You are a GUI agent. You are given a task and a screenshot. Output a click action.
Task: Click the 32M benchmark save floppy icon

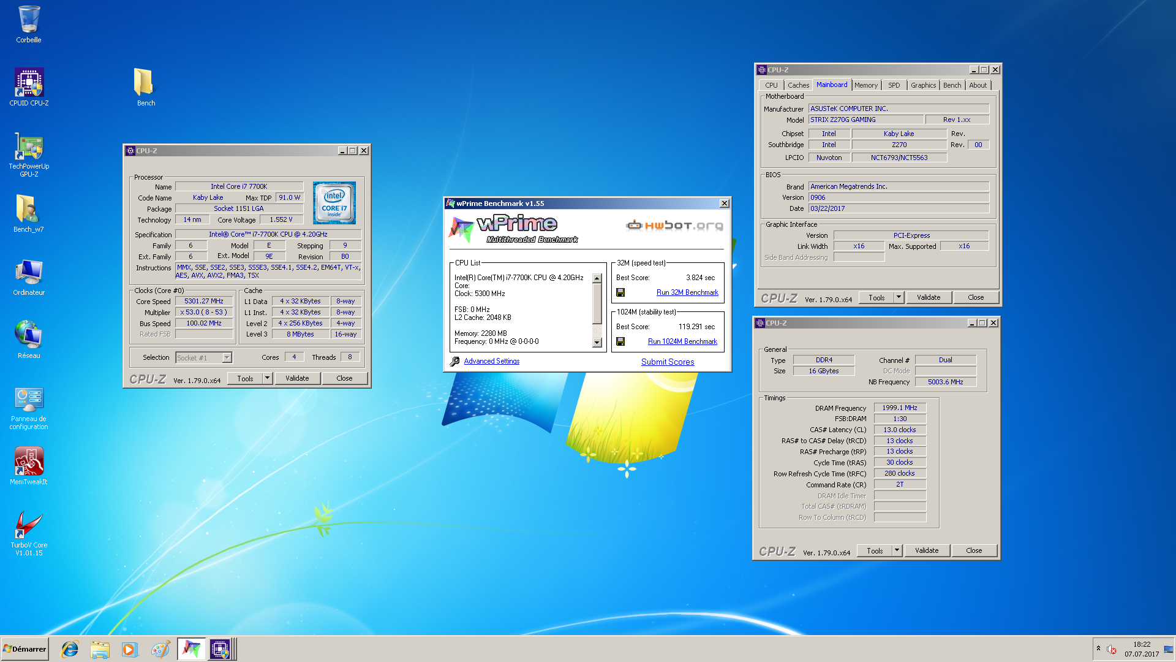[620, 292]
